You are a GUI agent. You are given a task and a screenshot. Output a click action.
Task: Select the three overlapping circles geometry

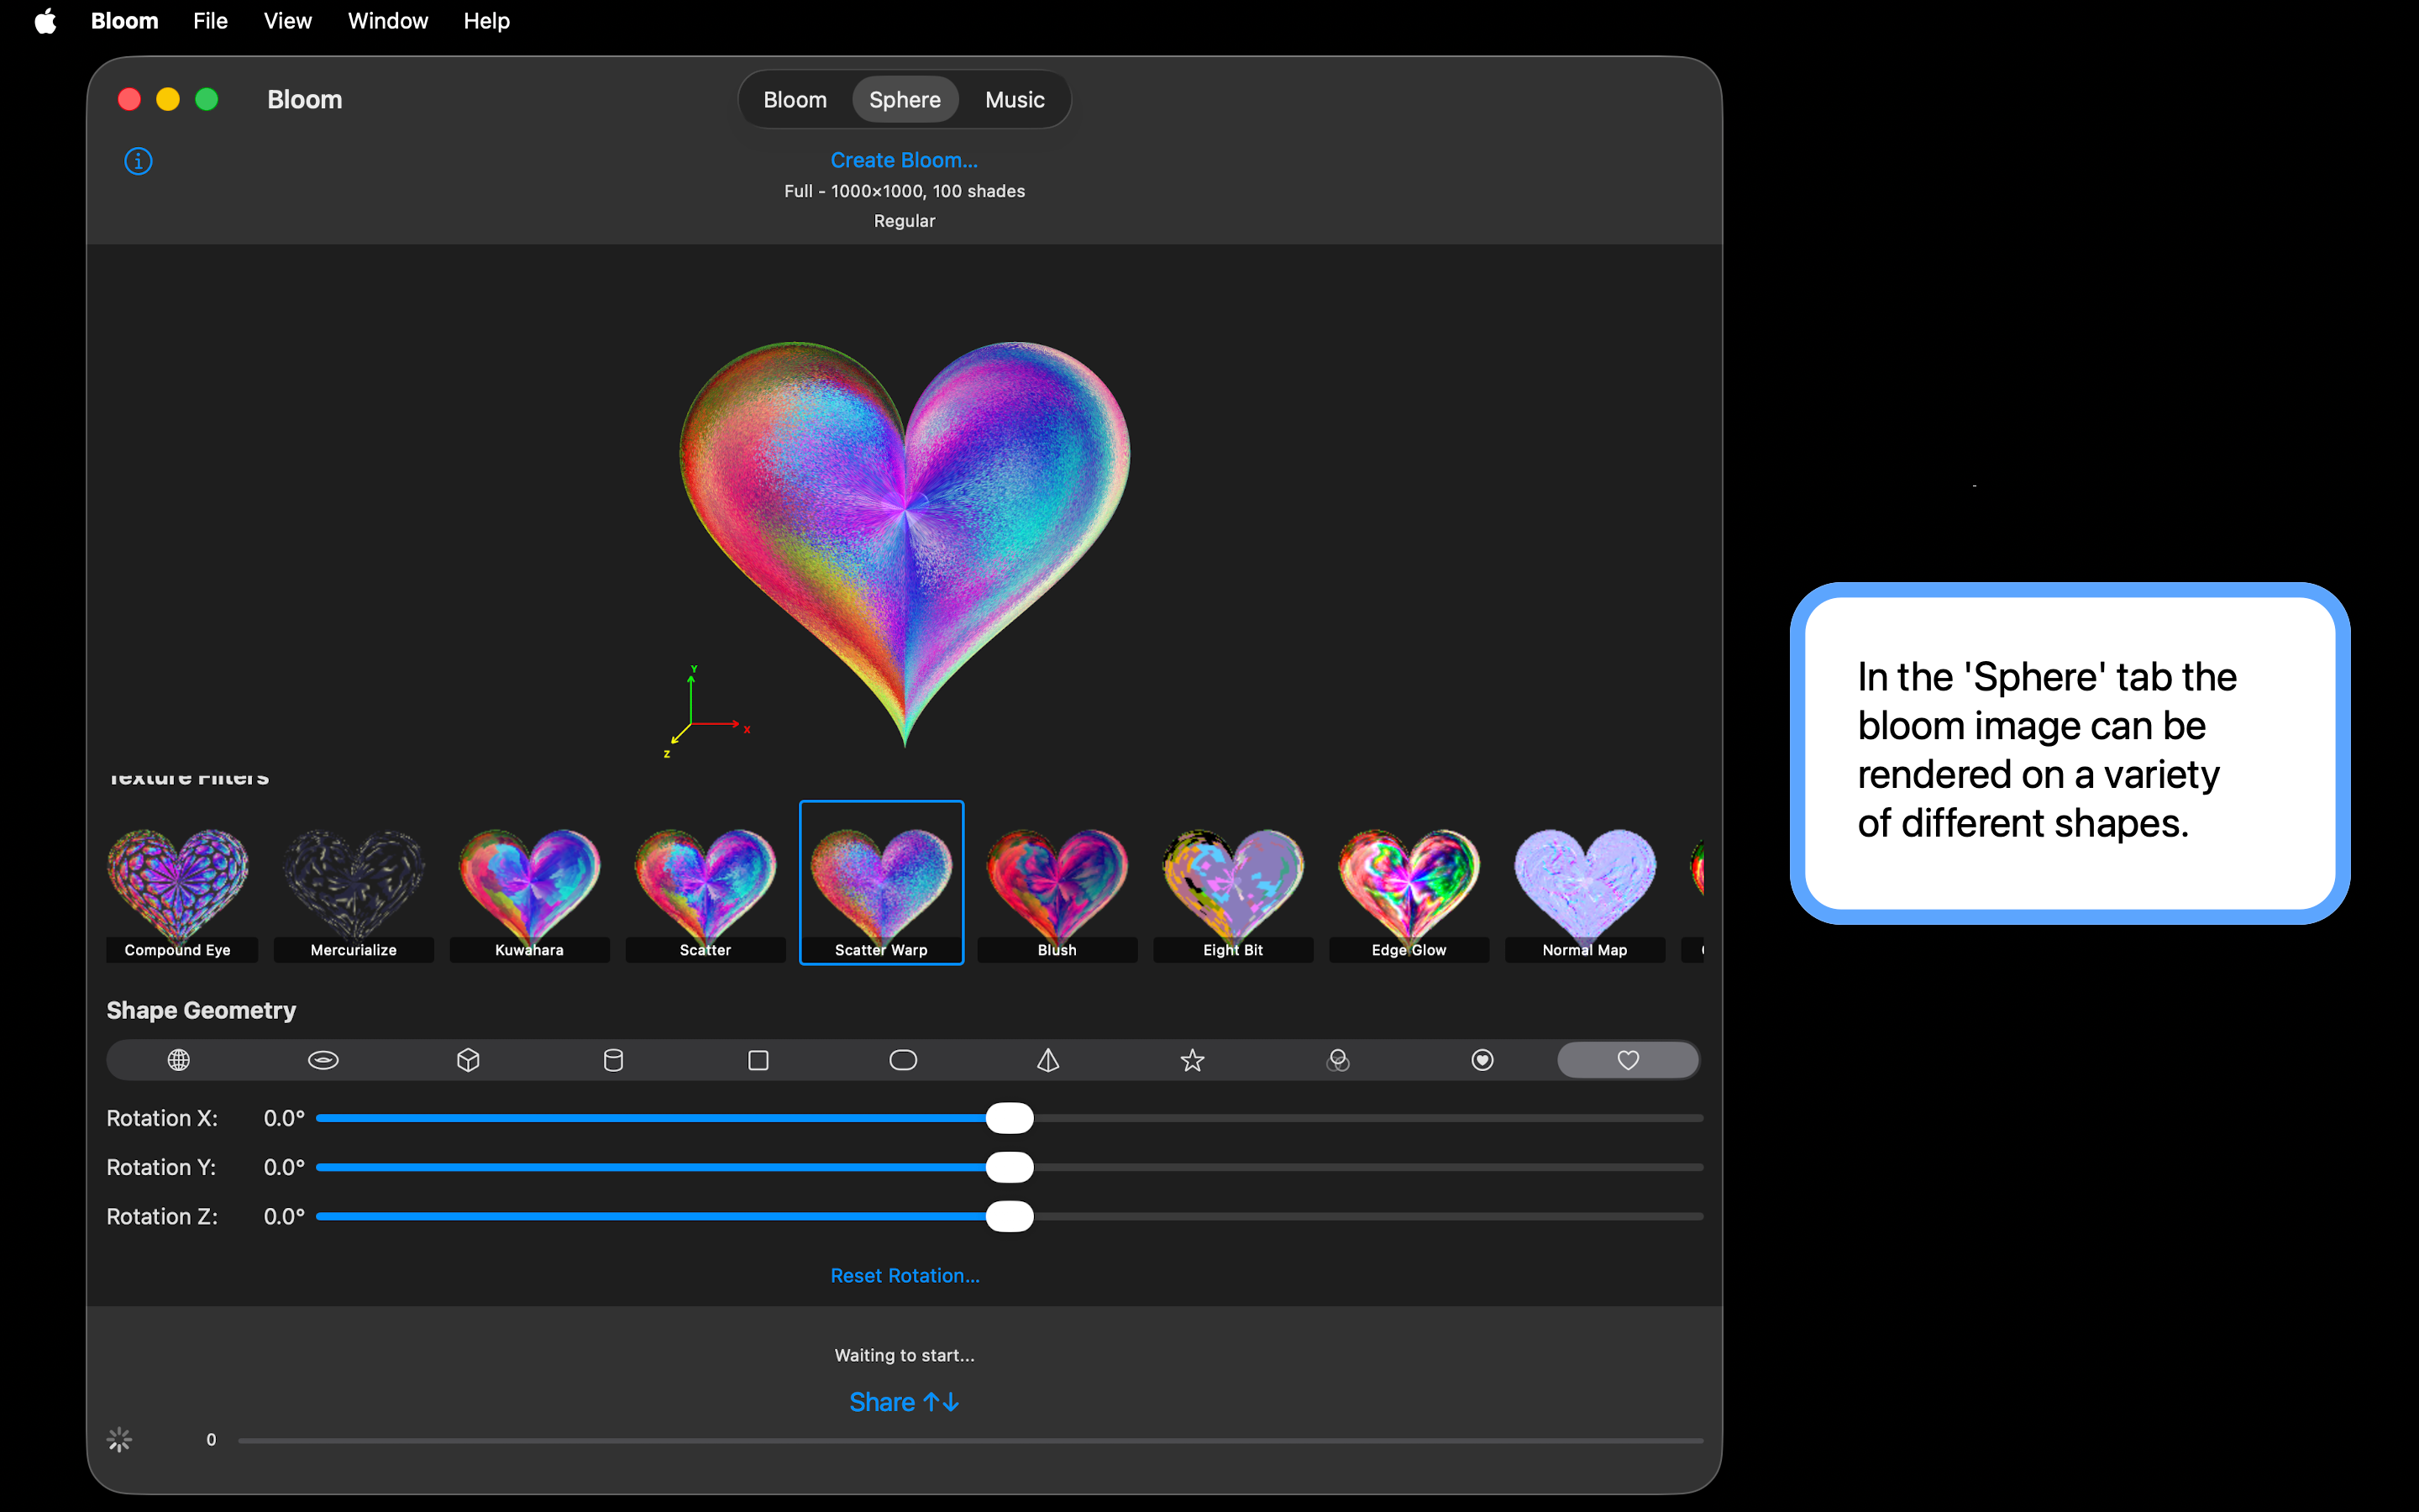pos(1337,1060)
